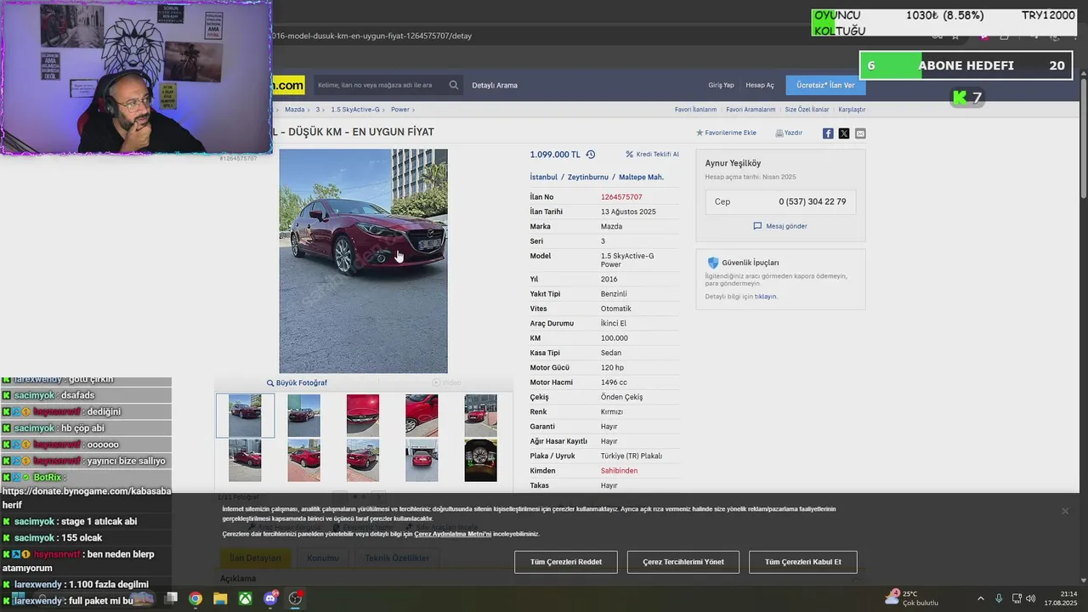The image size is (1088, 612).
Task: Type in the Kelime, ilan no search field
Action: 380,85
